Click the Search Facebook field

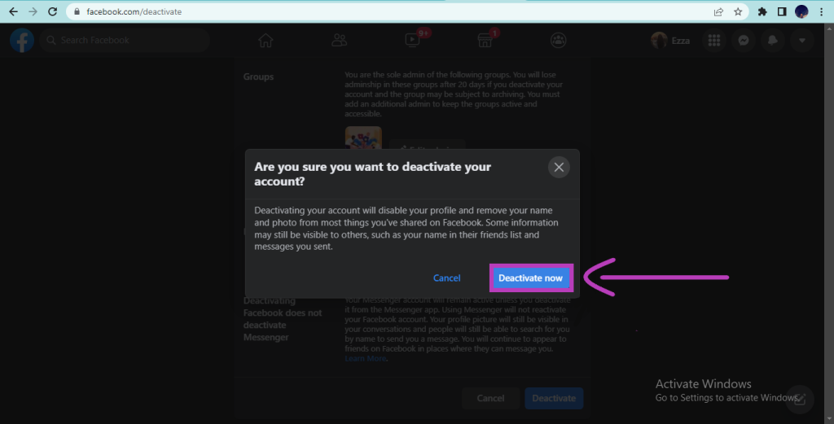[125, 41]
